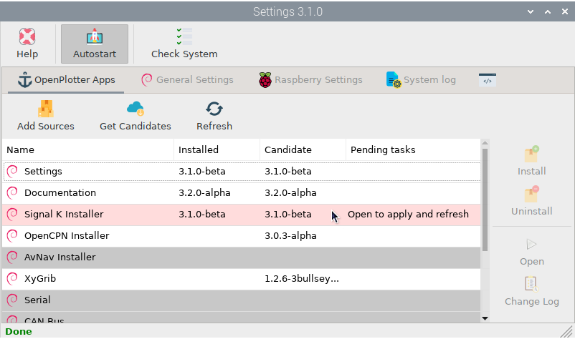Minimize the Settings window via down chevron
Image resolution: width=575 pixels, height=339 pixels.
pyautogui.click(x=531, y=11)
